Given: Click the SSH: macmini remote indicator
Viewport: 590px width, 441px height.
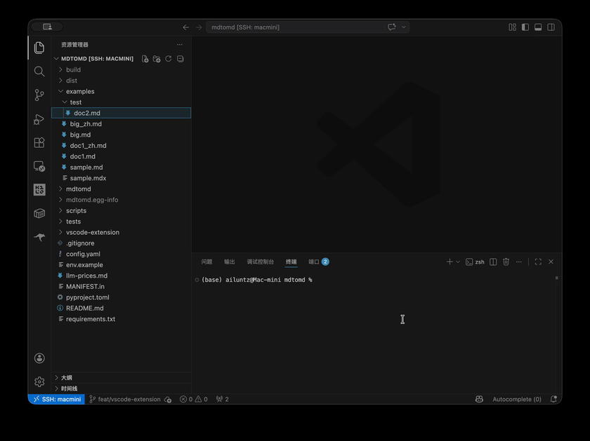Looking at the screenshot, I should (56, 400).
